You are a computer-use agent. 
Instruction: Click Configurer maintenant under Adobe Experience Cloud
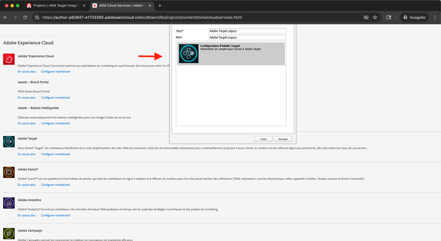coord(55,72)
